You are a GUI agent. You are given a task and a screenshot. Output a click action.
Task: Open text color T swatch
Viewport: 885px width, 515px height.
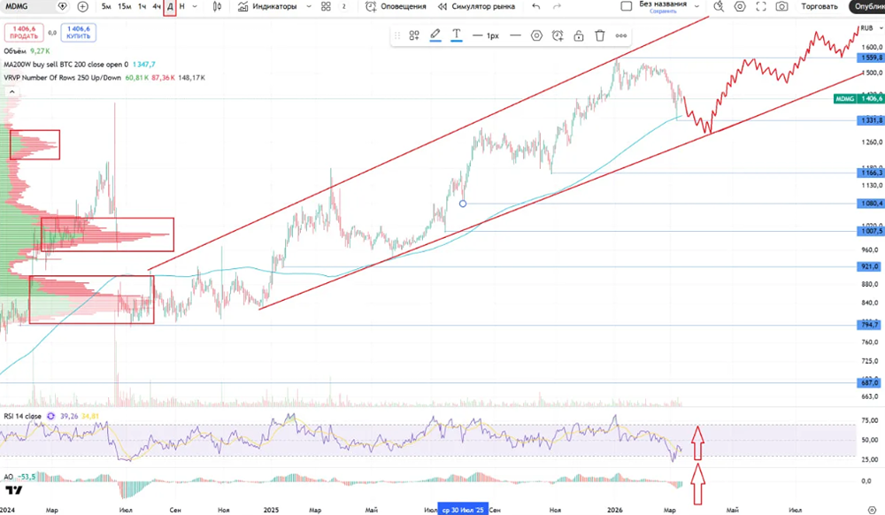tap(457, 35)
